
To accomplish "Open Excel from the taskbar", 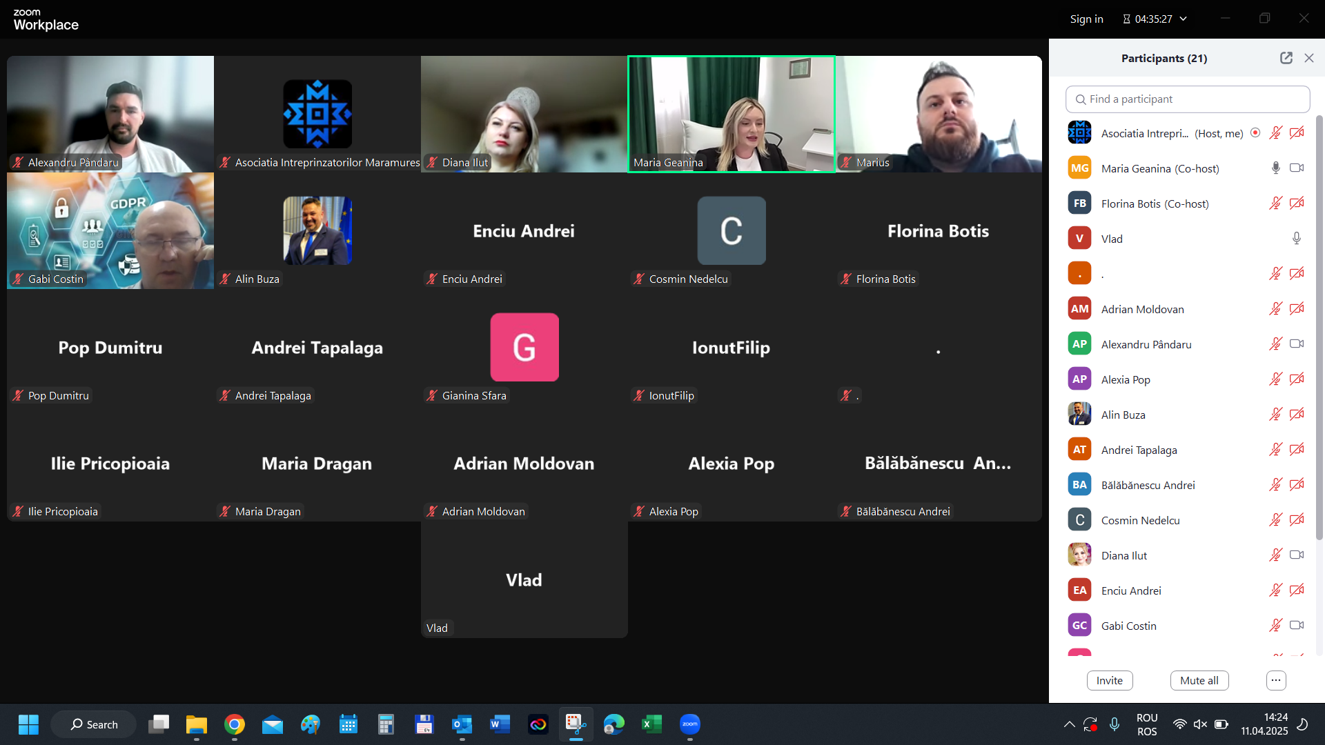I will (652, 724).
